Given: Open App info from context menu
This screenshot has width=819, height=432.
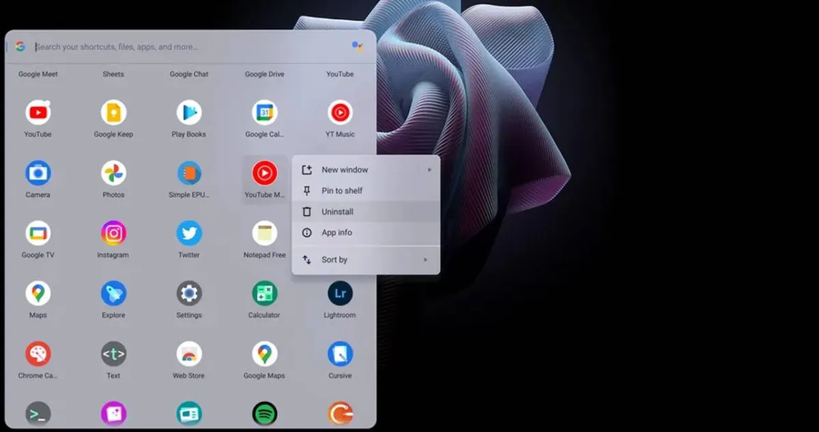Looking at the screenshot, I should 366,232.
